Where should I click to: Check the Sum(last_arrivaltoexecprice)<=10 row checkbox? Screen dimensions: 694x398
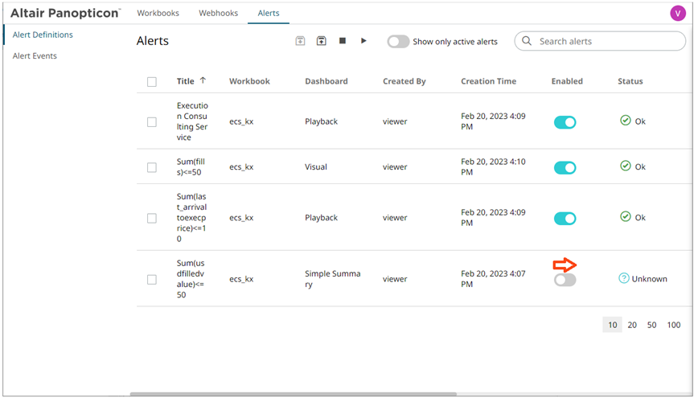[152, 218]
